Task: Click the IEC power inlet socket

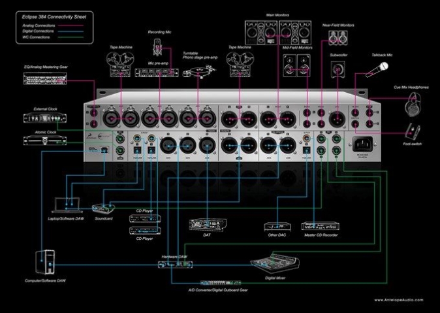Action: click(x=362, y=144)
